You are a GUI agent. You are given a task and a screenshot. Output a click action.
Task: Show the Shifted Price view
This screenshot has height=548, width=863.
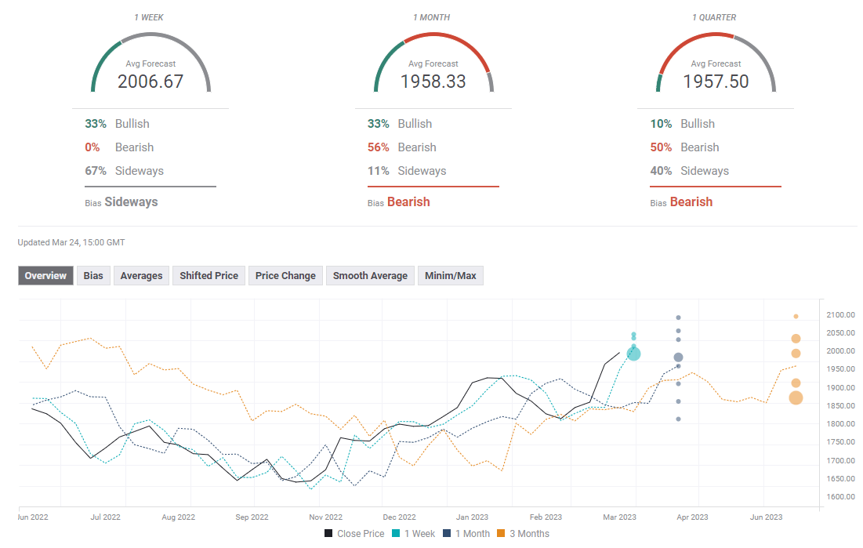209,276
